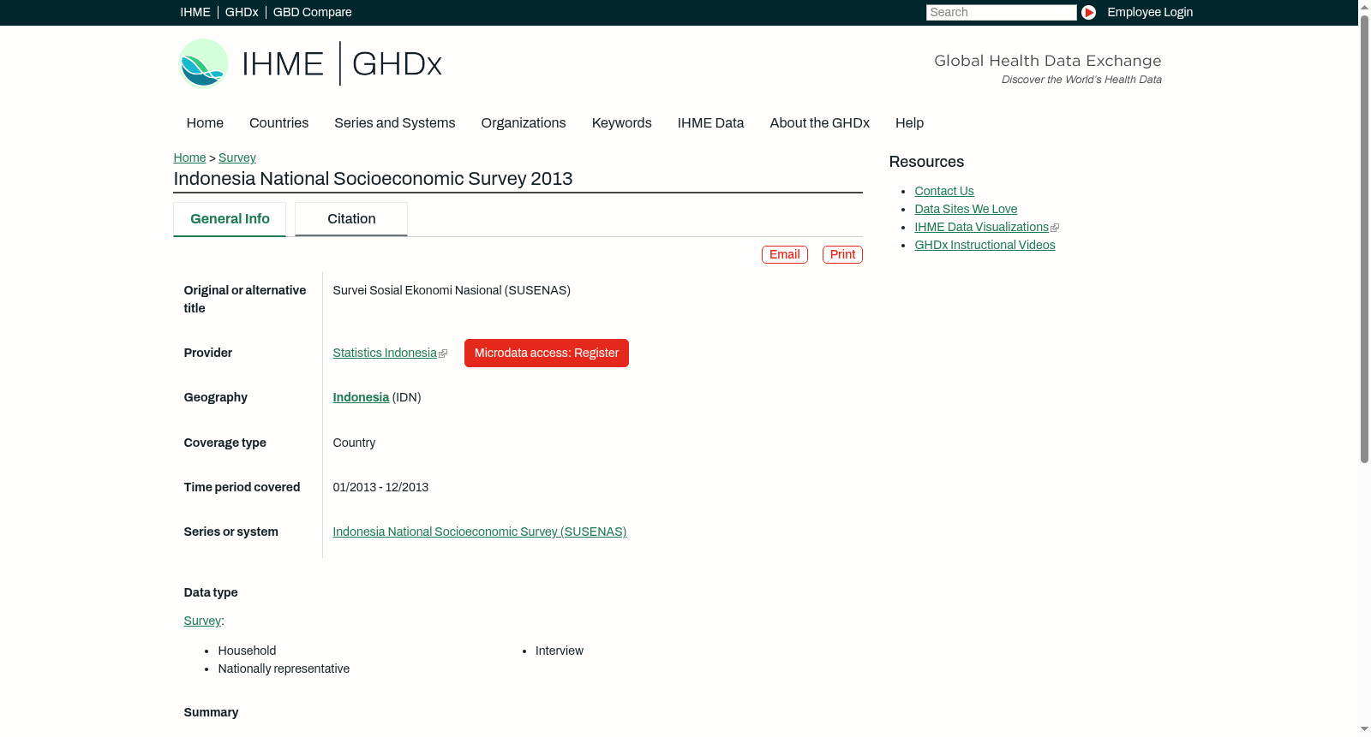Click the page title Indonesia National Socioeconomic Survey 2013
Image resolution: width=1371 pixels, height=737 pixels.
373,179
